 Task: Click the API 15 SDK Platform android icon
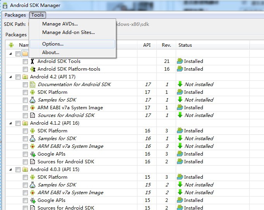(x=33, y=177)
